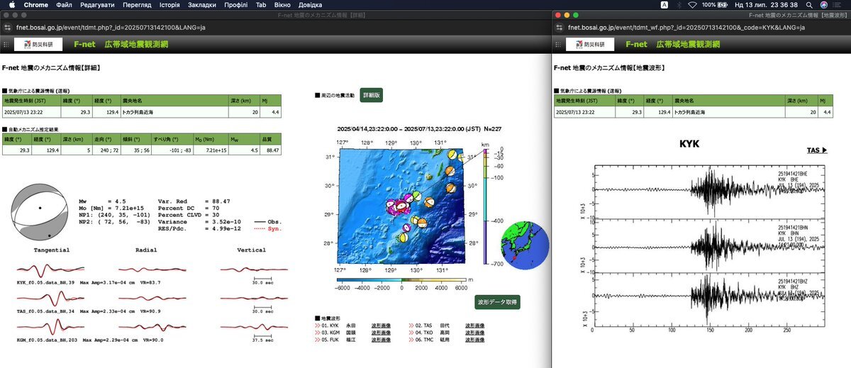
Task: Click the 詳細版 button
Action: (371, 94)
